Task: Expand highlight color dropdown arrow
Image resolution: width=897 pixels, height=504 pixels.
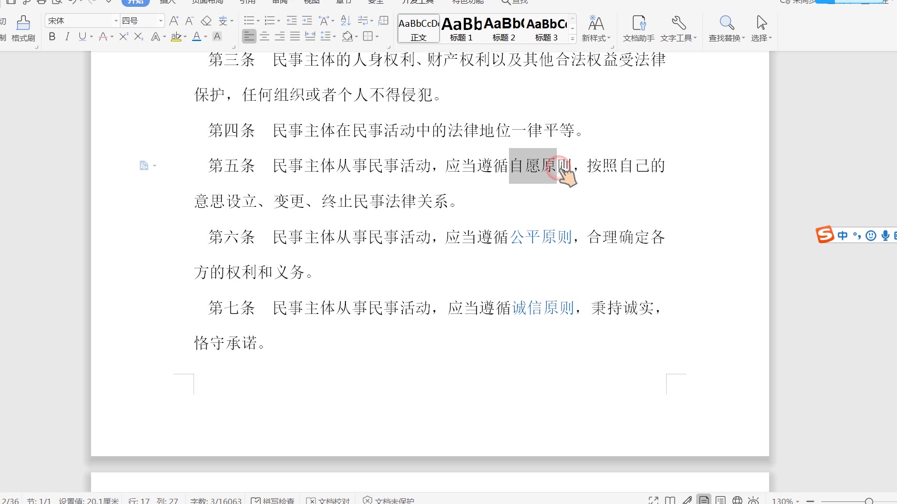Action: (x=185, y=37)
